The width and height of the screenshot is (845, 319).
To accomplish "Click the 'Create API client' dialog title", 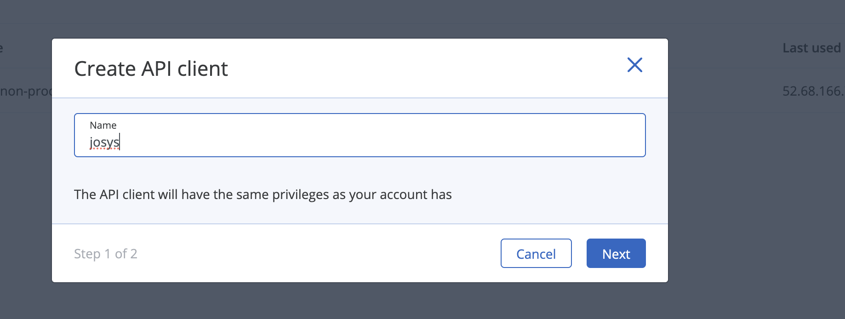I will [x=151, y=69].
